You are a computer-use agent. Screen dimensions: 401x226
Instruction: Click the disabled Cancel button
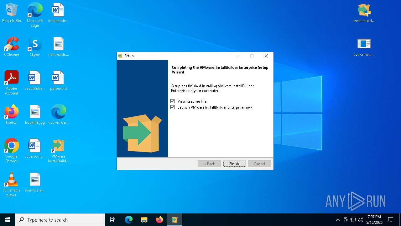[259, 164]
